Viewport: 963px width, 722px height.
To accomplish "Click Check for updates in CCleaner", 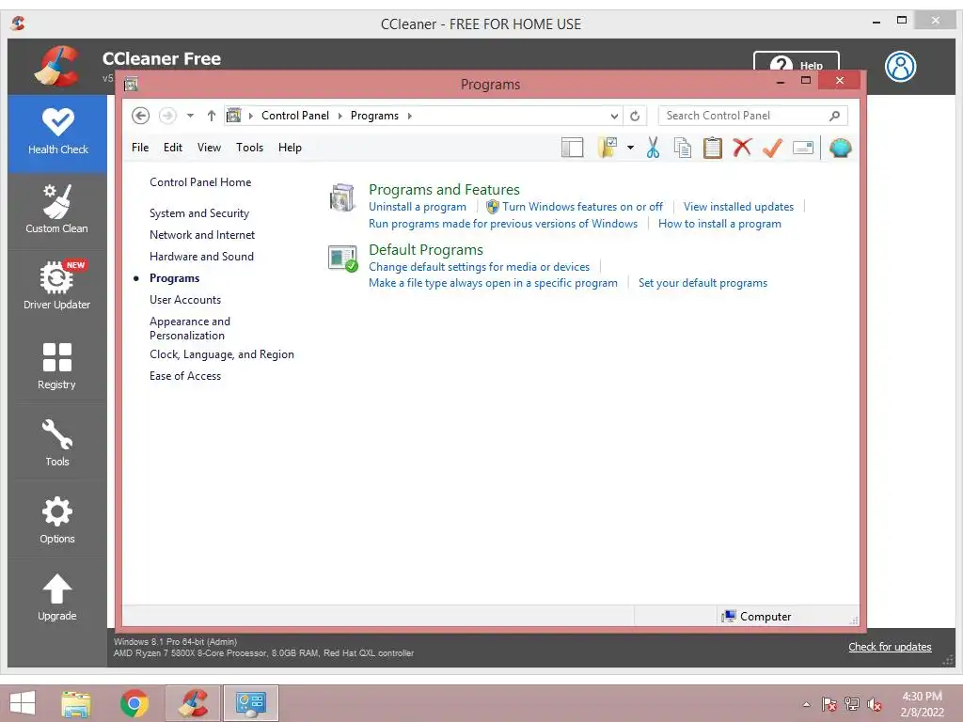I will coord(890,647).
